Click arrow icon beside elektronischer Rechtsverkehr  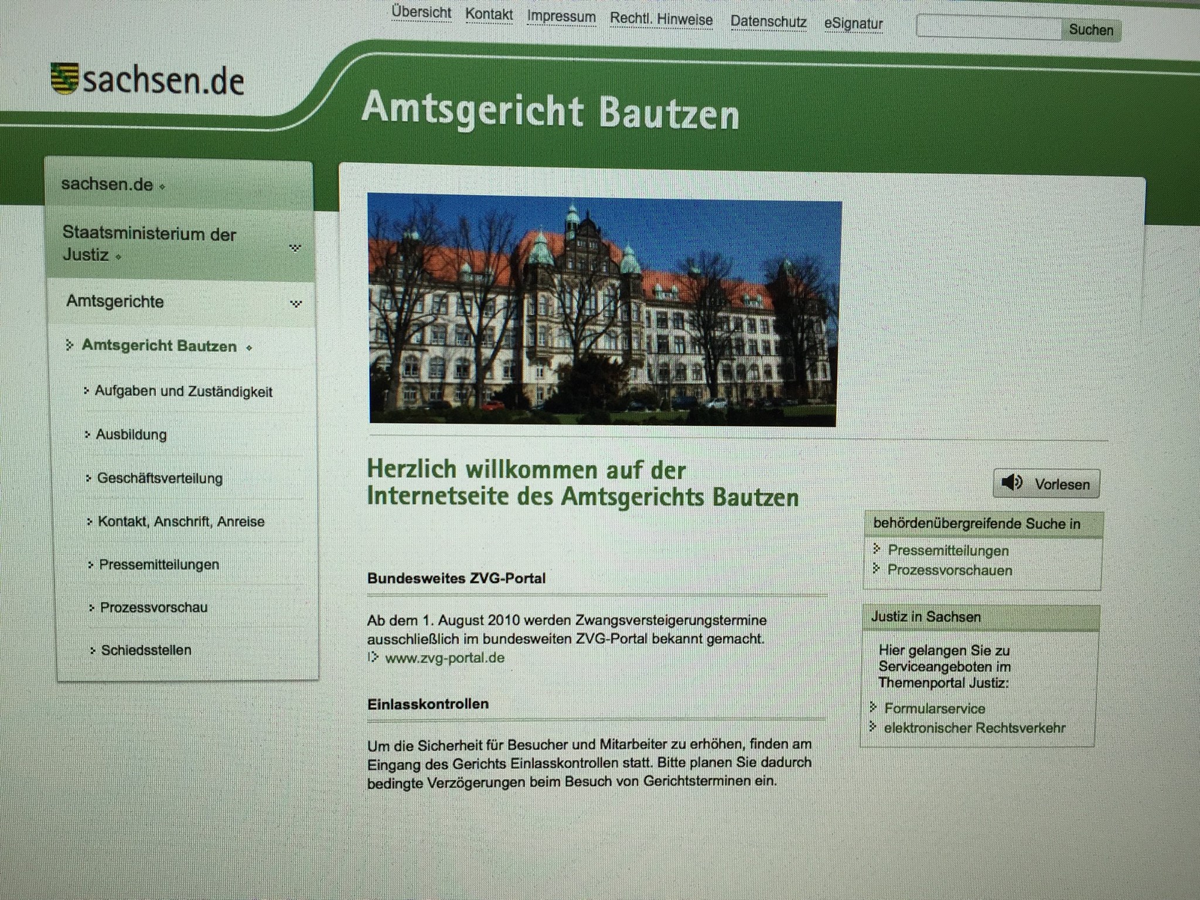(x=872, y=727)
